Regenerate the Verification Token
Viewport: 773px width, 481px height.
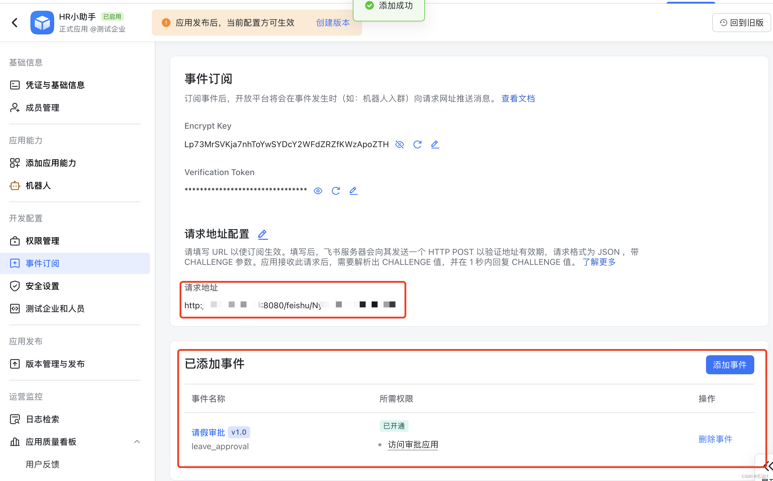[x=336, y=191]
